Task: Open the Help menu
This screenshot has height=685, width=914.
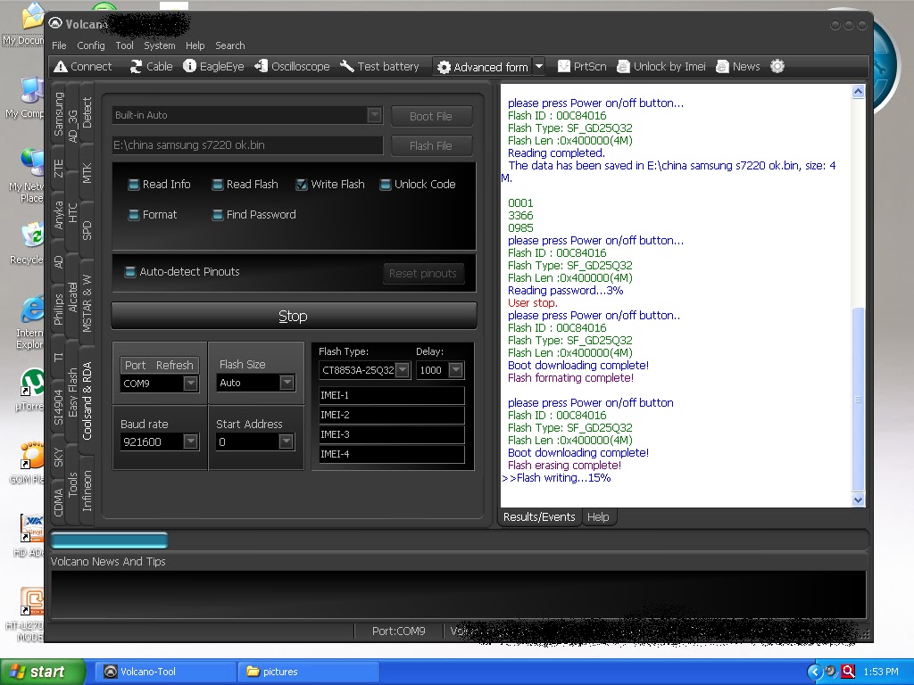Action: click(x=195, y=45)
